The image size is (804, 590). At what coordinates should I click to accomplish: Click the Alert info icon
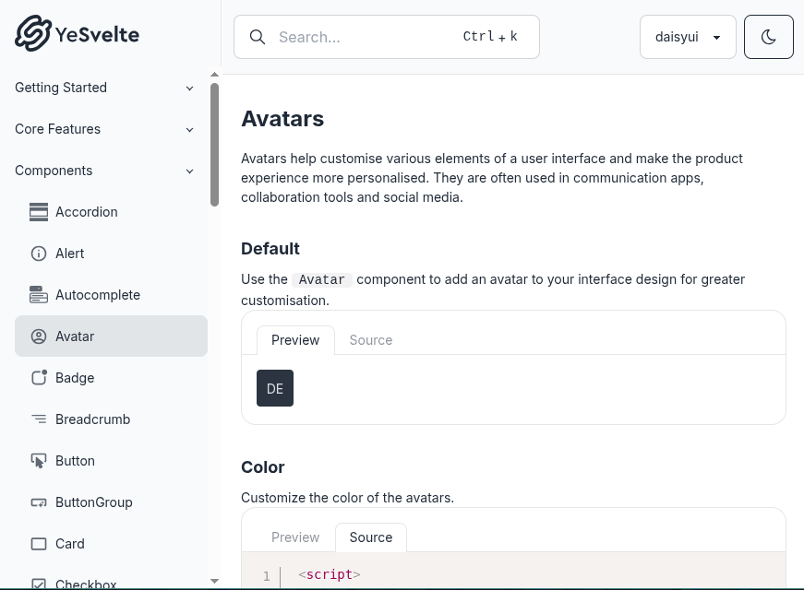pyautogui.click(x=39, y=254)
